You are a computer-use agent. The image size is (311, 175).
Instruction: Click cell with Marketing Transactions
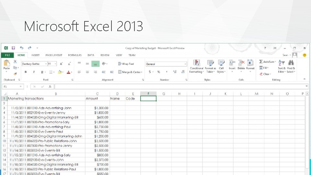coord(26,99)
